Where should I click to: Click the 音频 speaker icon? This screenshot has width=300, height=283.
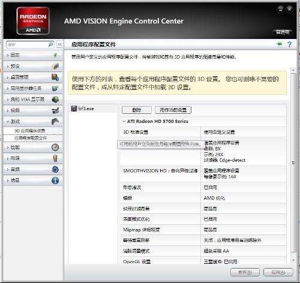(x=55, y=170)
